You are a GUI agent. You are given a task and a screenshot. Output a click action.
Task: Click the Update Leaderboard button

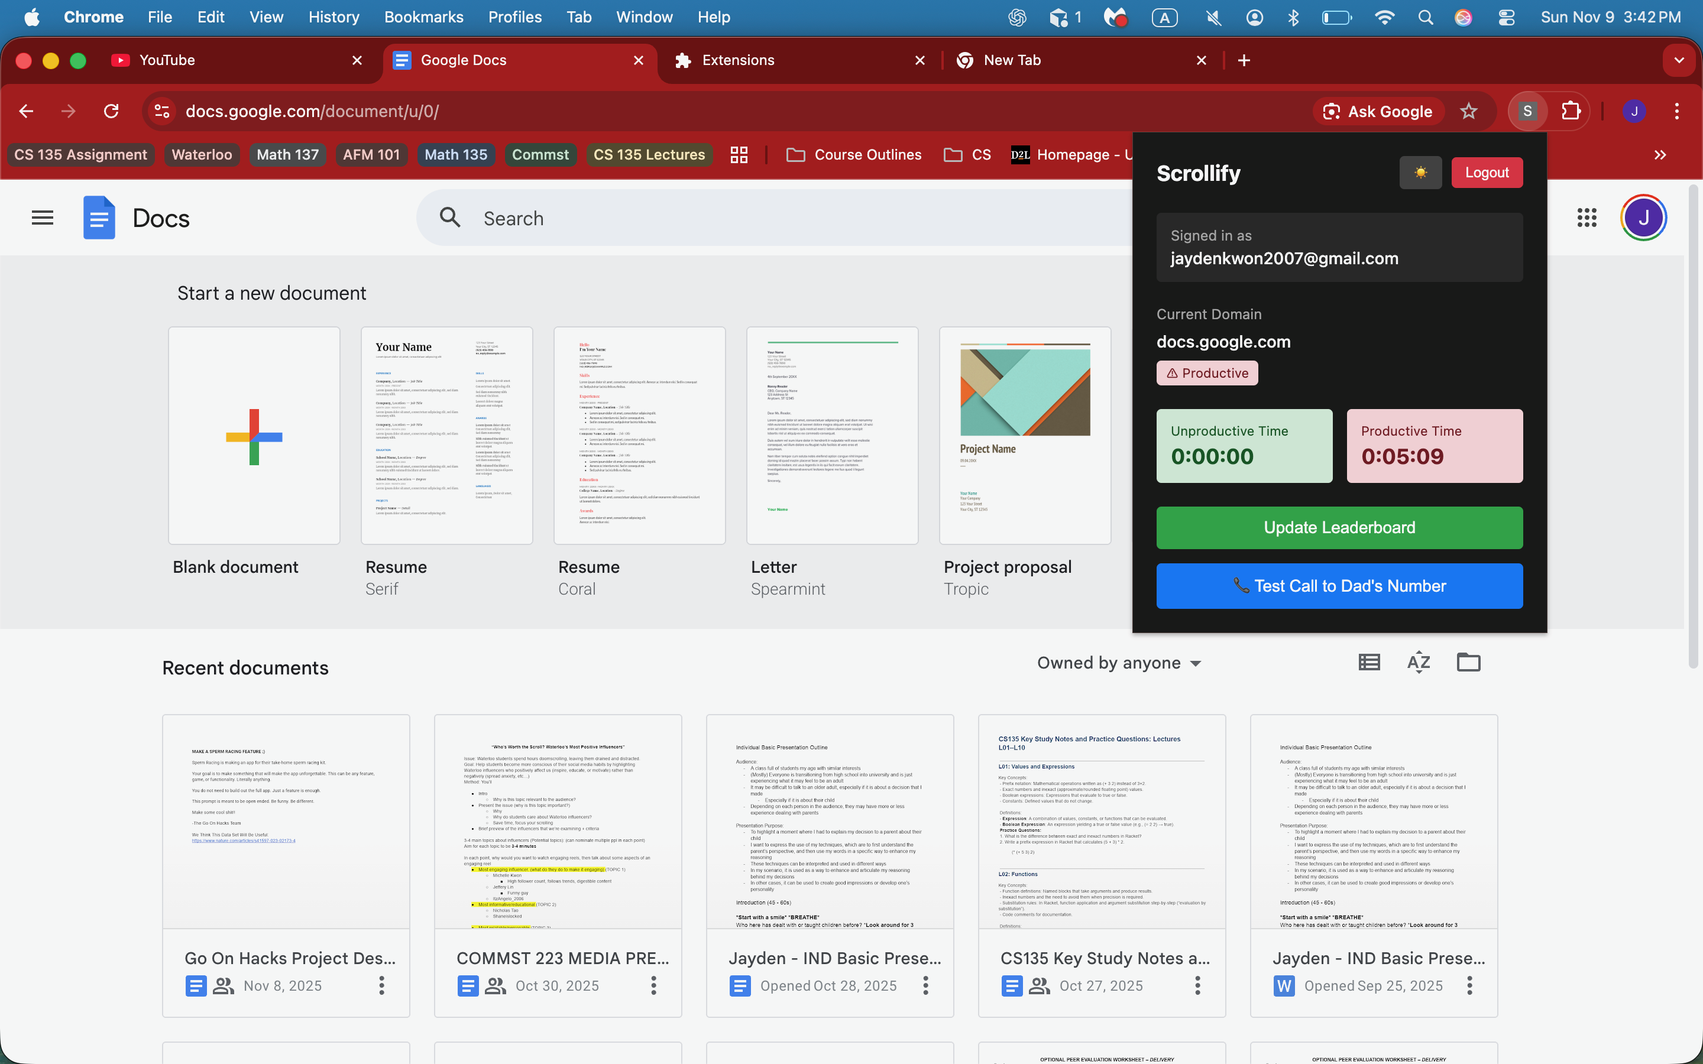1339,528
